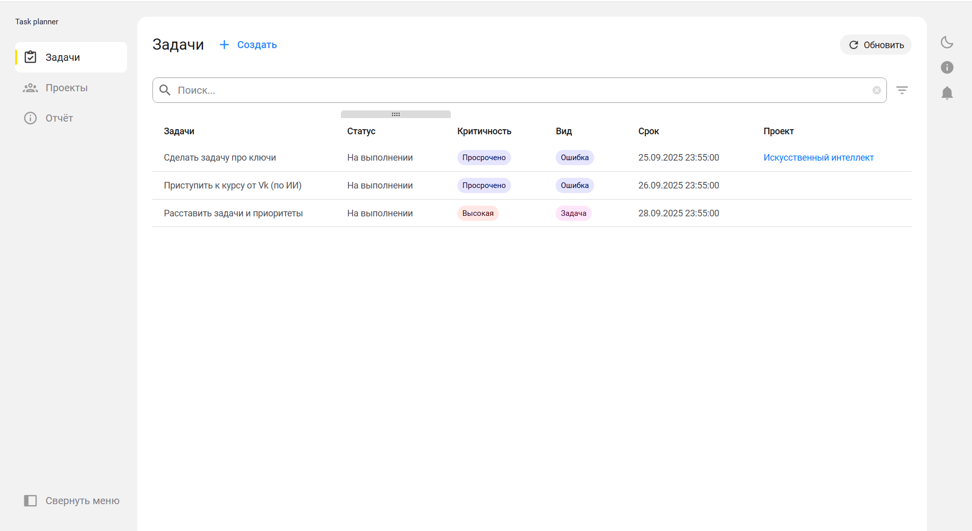Open the info icon in right panel
The width and height of the screenshot is (972, 531).
pyautogui.click(x=947, y=67)
